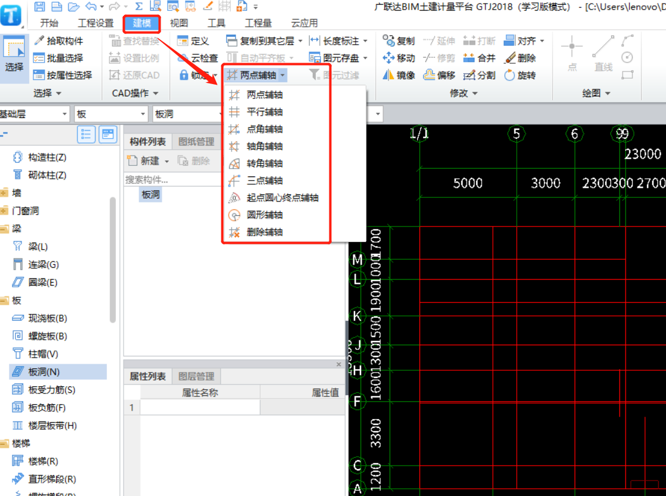Screen dimensions: 666x496
Task: Click the 分割 split tool
Action: coord(479,75)
